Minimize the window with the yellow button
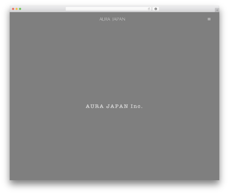The height and width of the screenshot is (194, 229). pos(16,9)
